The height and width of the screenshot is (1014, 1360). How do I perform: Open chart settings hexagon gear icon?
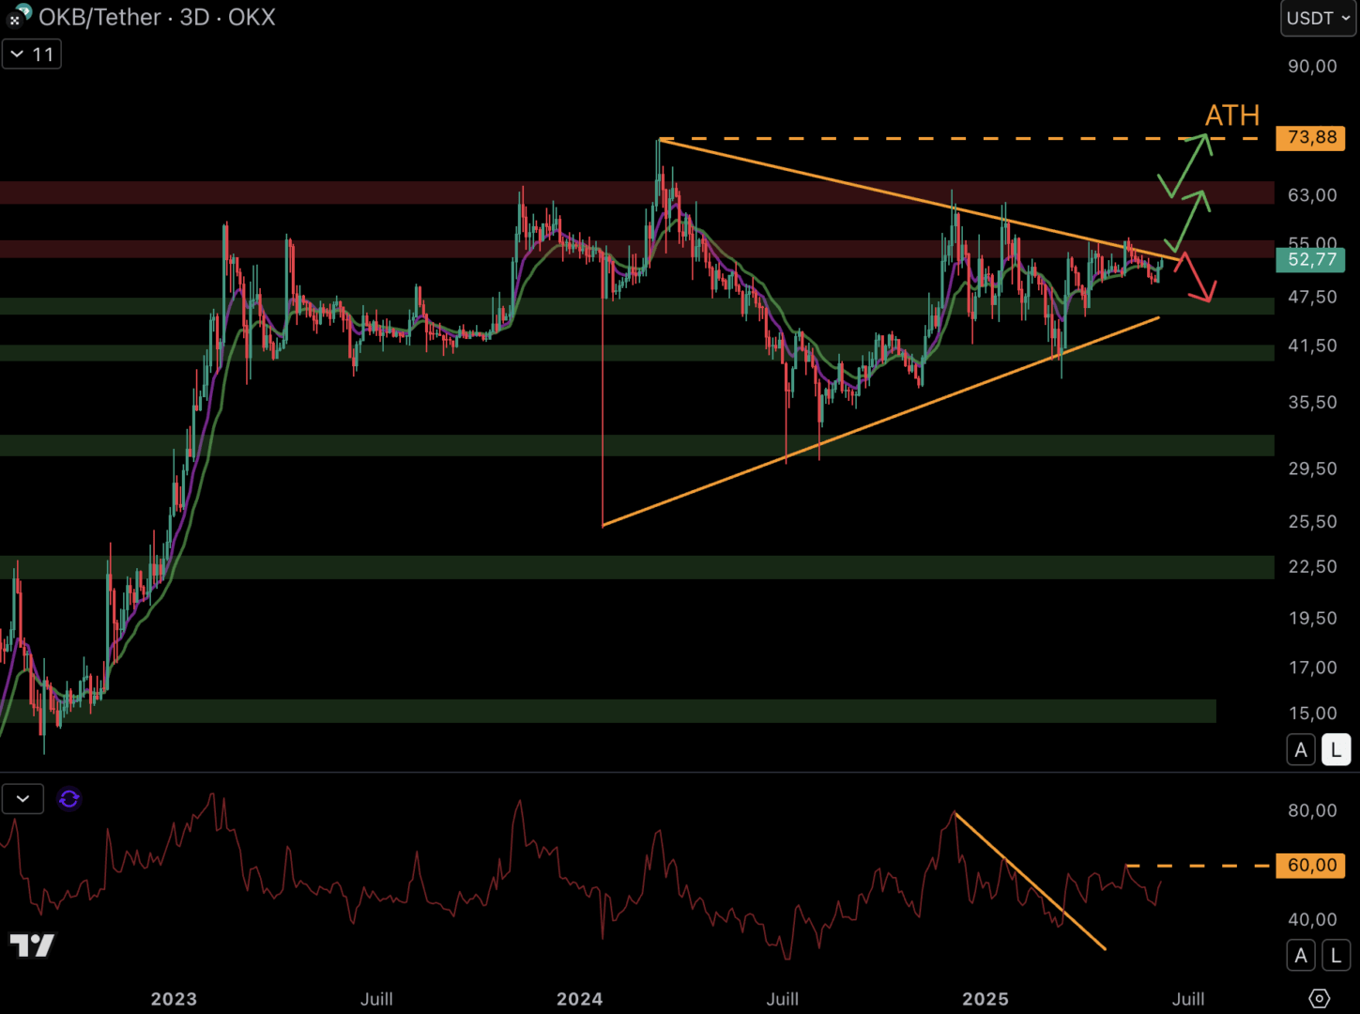pos(1319,998)
